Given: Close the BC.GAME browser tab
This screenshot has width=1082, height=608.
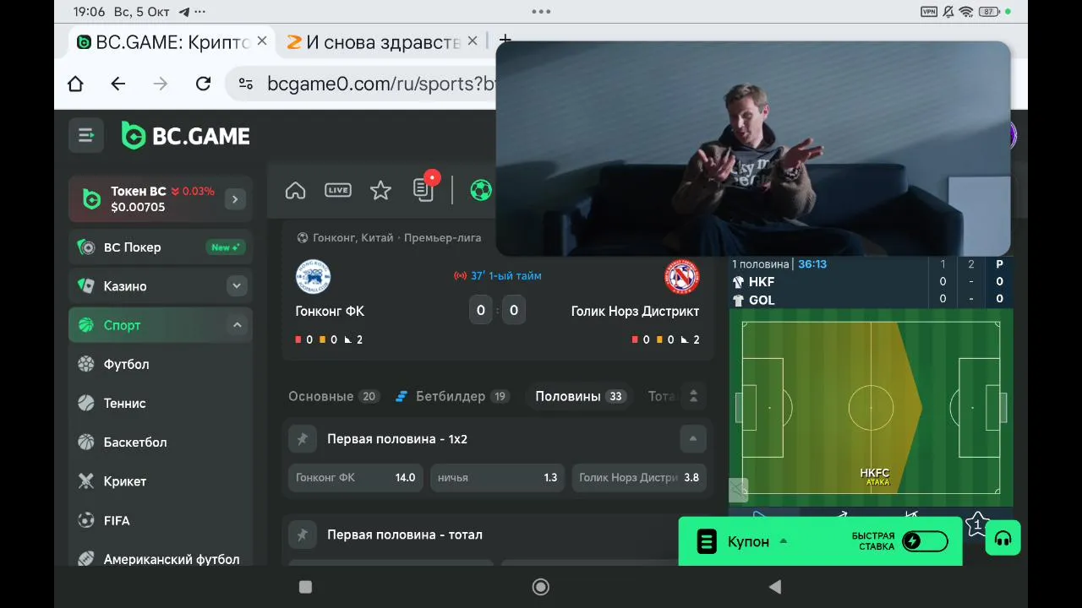Looking at the screenshot, I should tap(262, 41).
